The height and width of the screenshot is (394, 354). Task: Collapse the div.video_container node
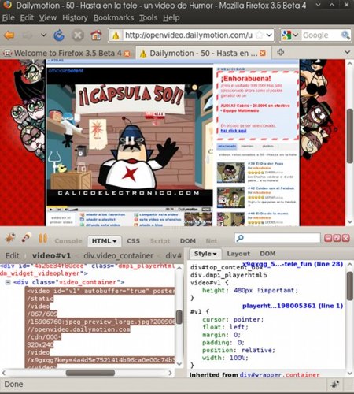8,282
